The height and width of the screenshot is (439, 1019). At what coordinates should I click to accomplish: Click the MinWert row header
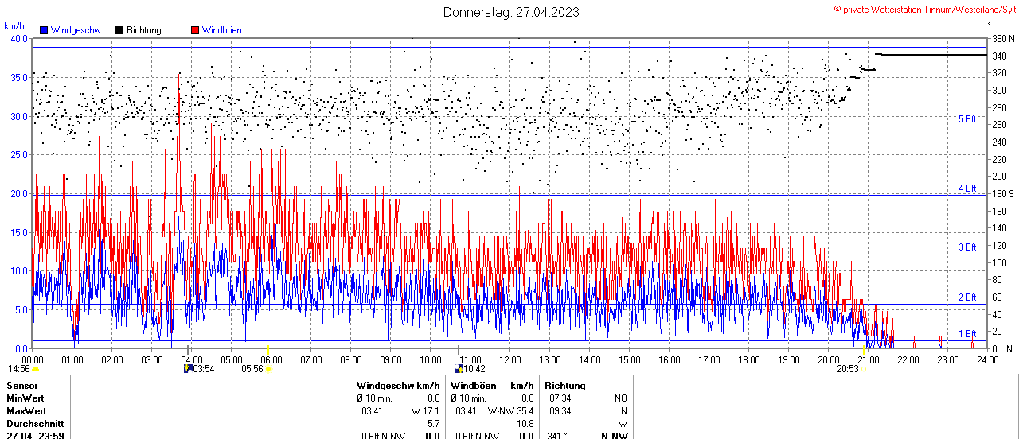(x=26, y=398)
